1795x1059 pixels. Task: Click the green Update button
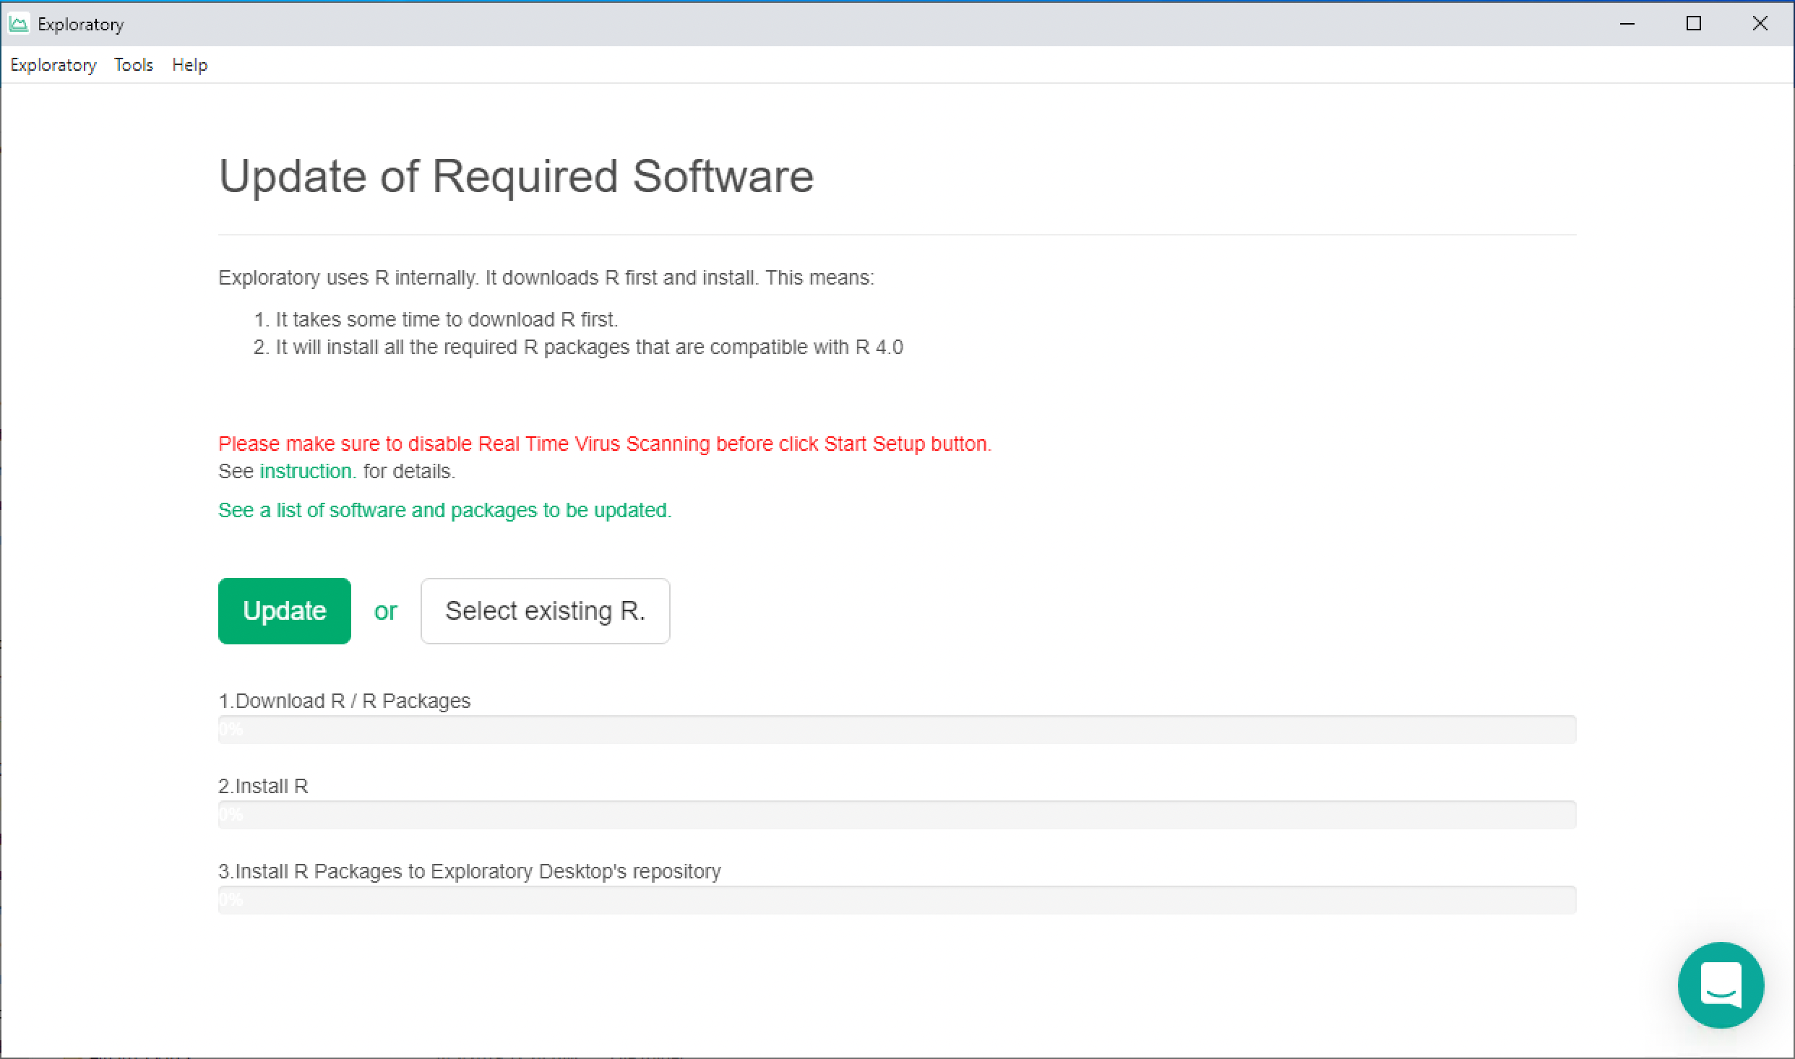(284, 611)
